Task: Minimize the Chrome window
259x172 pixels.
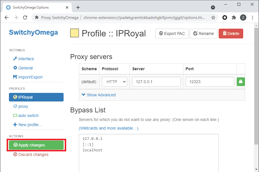Action: point(226,4)
